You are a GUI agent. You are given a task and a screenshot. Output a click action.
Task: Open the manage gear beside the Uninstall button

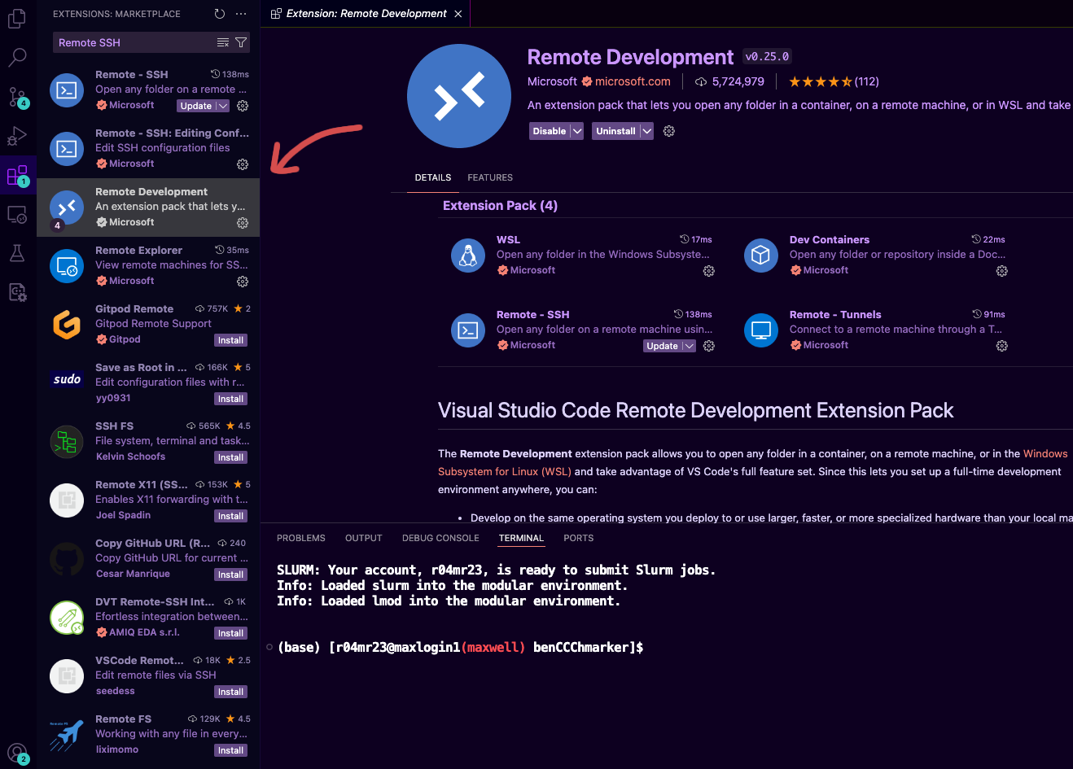point(669,131)
